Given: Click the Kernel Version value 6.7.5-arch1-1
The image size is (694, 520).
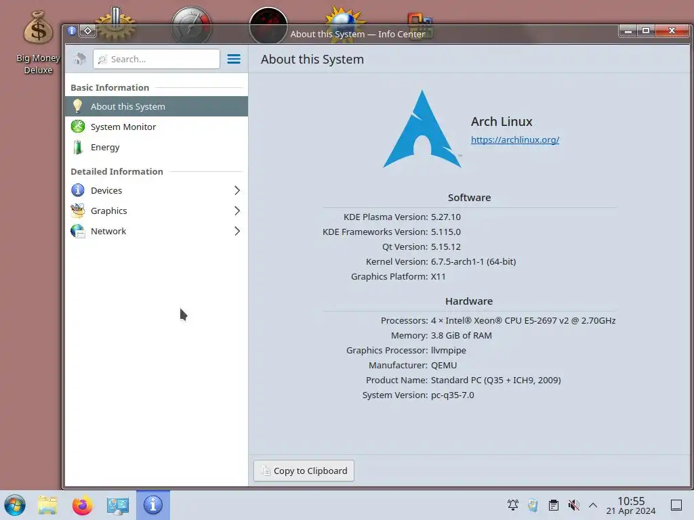Looking at the screenshot, I should coord(473,262).
